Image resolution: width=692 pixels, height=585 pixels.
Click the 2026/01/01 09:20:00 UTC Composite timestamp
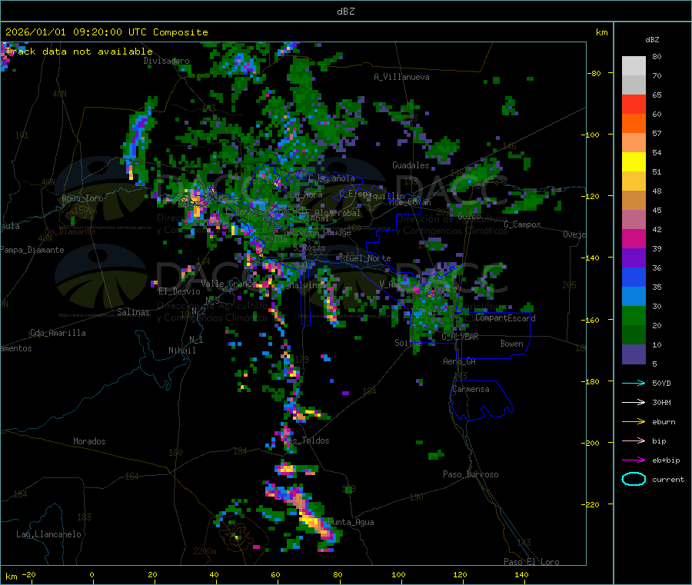click(x=106, y=32)
